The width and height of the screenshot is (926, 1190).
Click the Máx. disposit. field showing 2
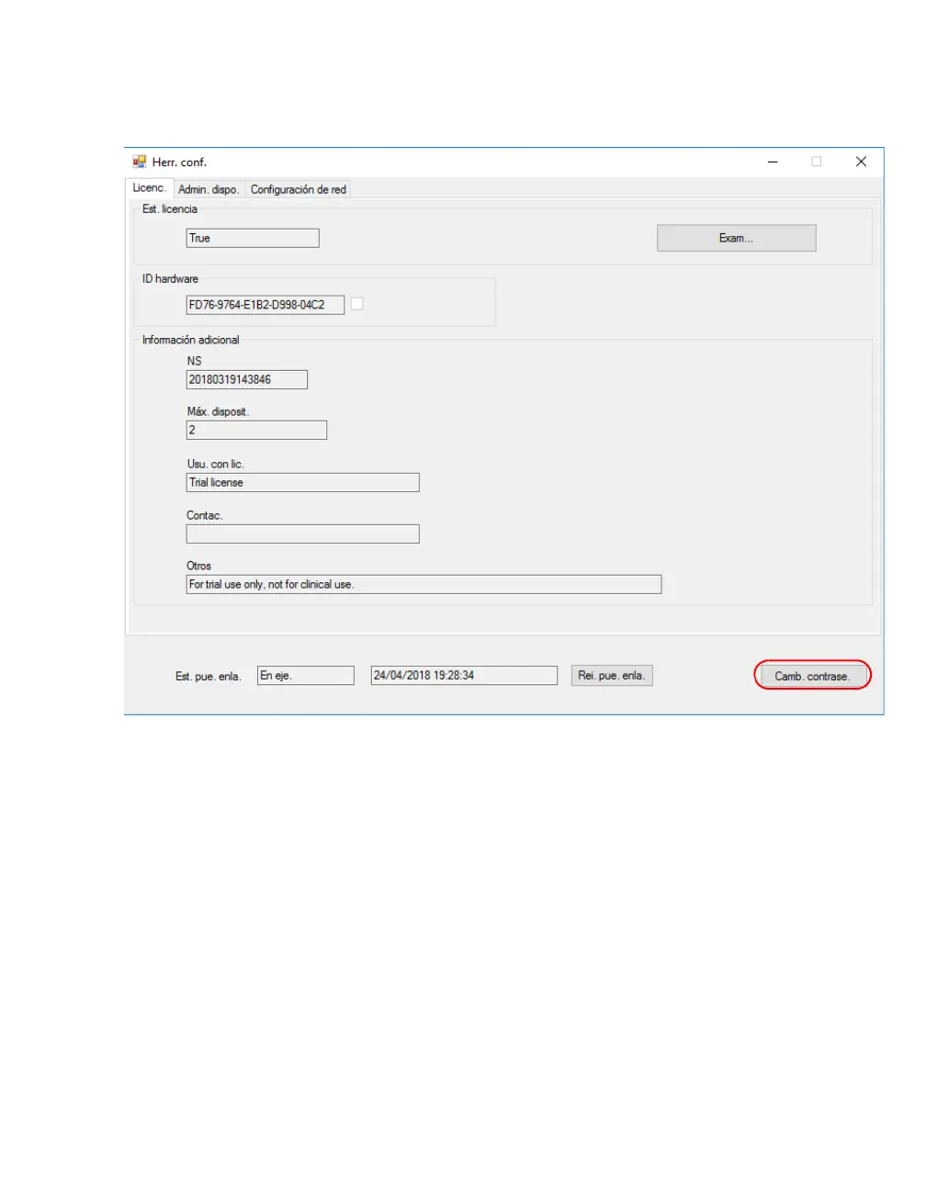click(256, 430)
